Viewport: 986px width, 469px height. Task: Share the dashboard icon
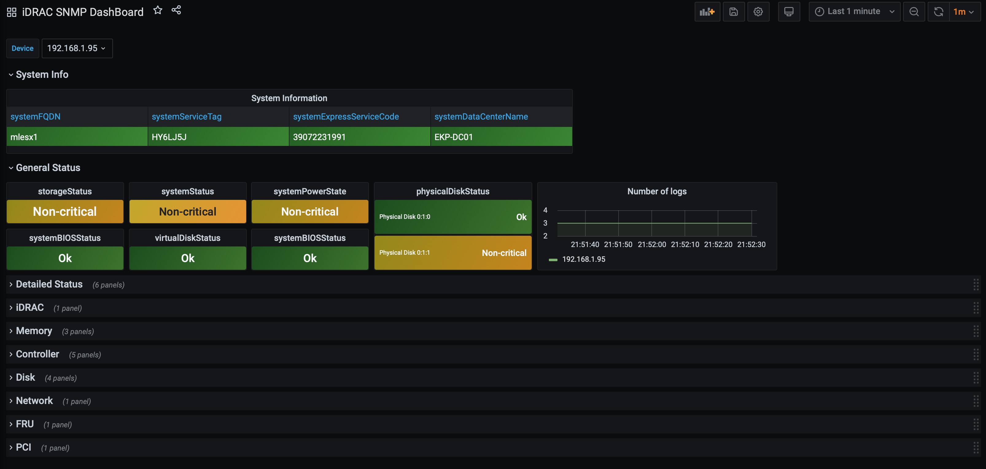coord(176,10)
